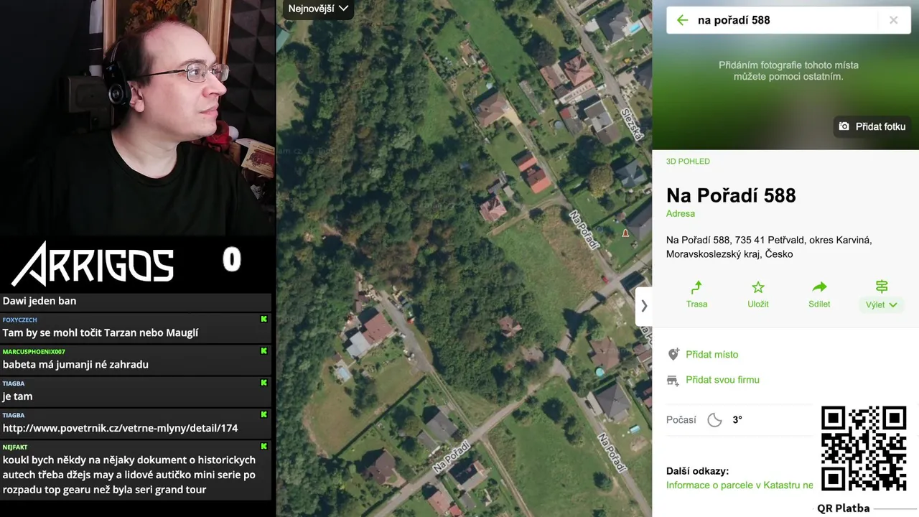Clear the search field with X icon
The image size is (919, 517).
click(893, 20)
